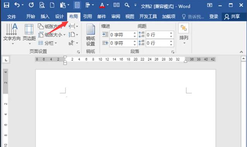Decrease right indent with spinner down arrow

135,45
